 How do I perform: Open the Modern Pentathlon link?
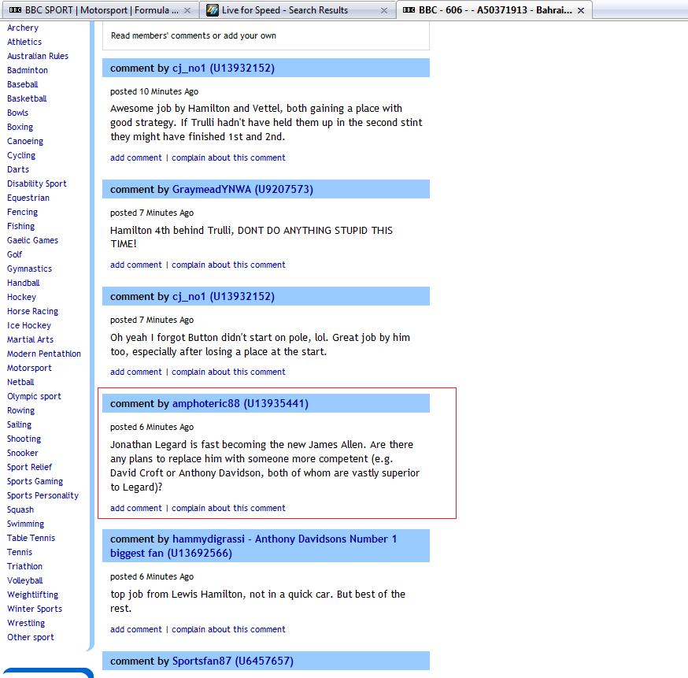[x=44, y=354]
